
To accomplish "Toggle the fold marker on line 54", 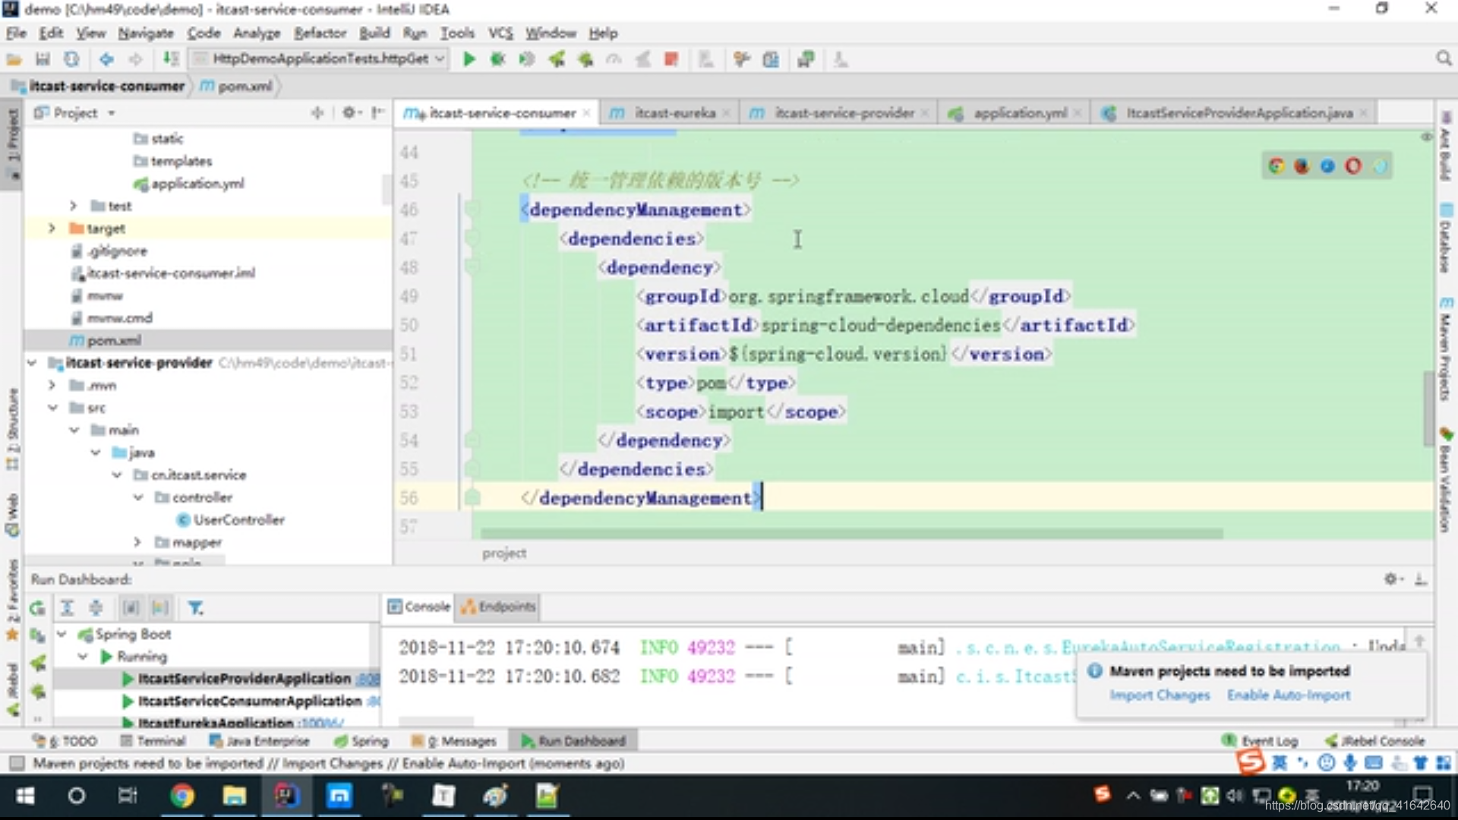I will point(472,440).
